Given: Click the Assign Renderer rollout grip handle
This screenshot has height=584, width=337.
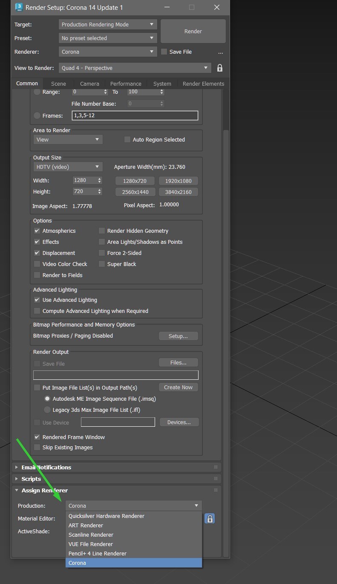Looking at the screenshot, I should pos(216,490).
